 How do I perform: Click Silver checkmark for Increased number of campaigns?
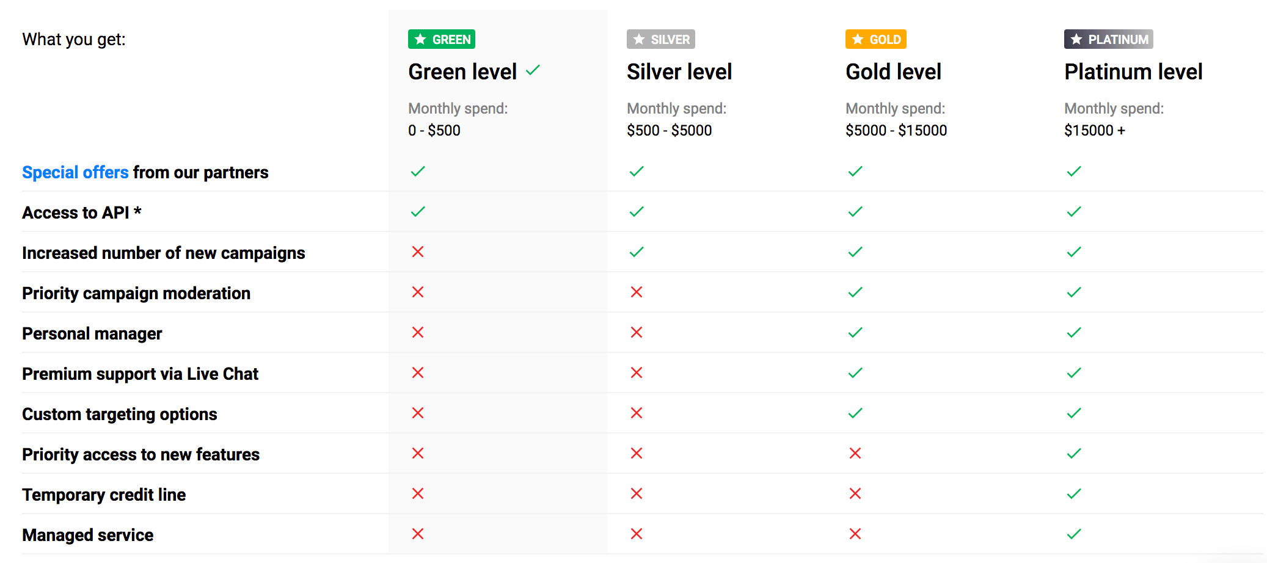pos(637,252)
